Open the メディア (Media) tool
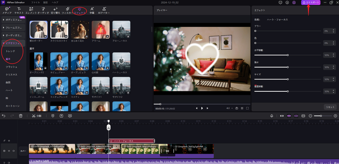This screenshot has width=339, height=164. point(7,10)
